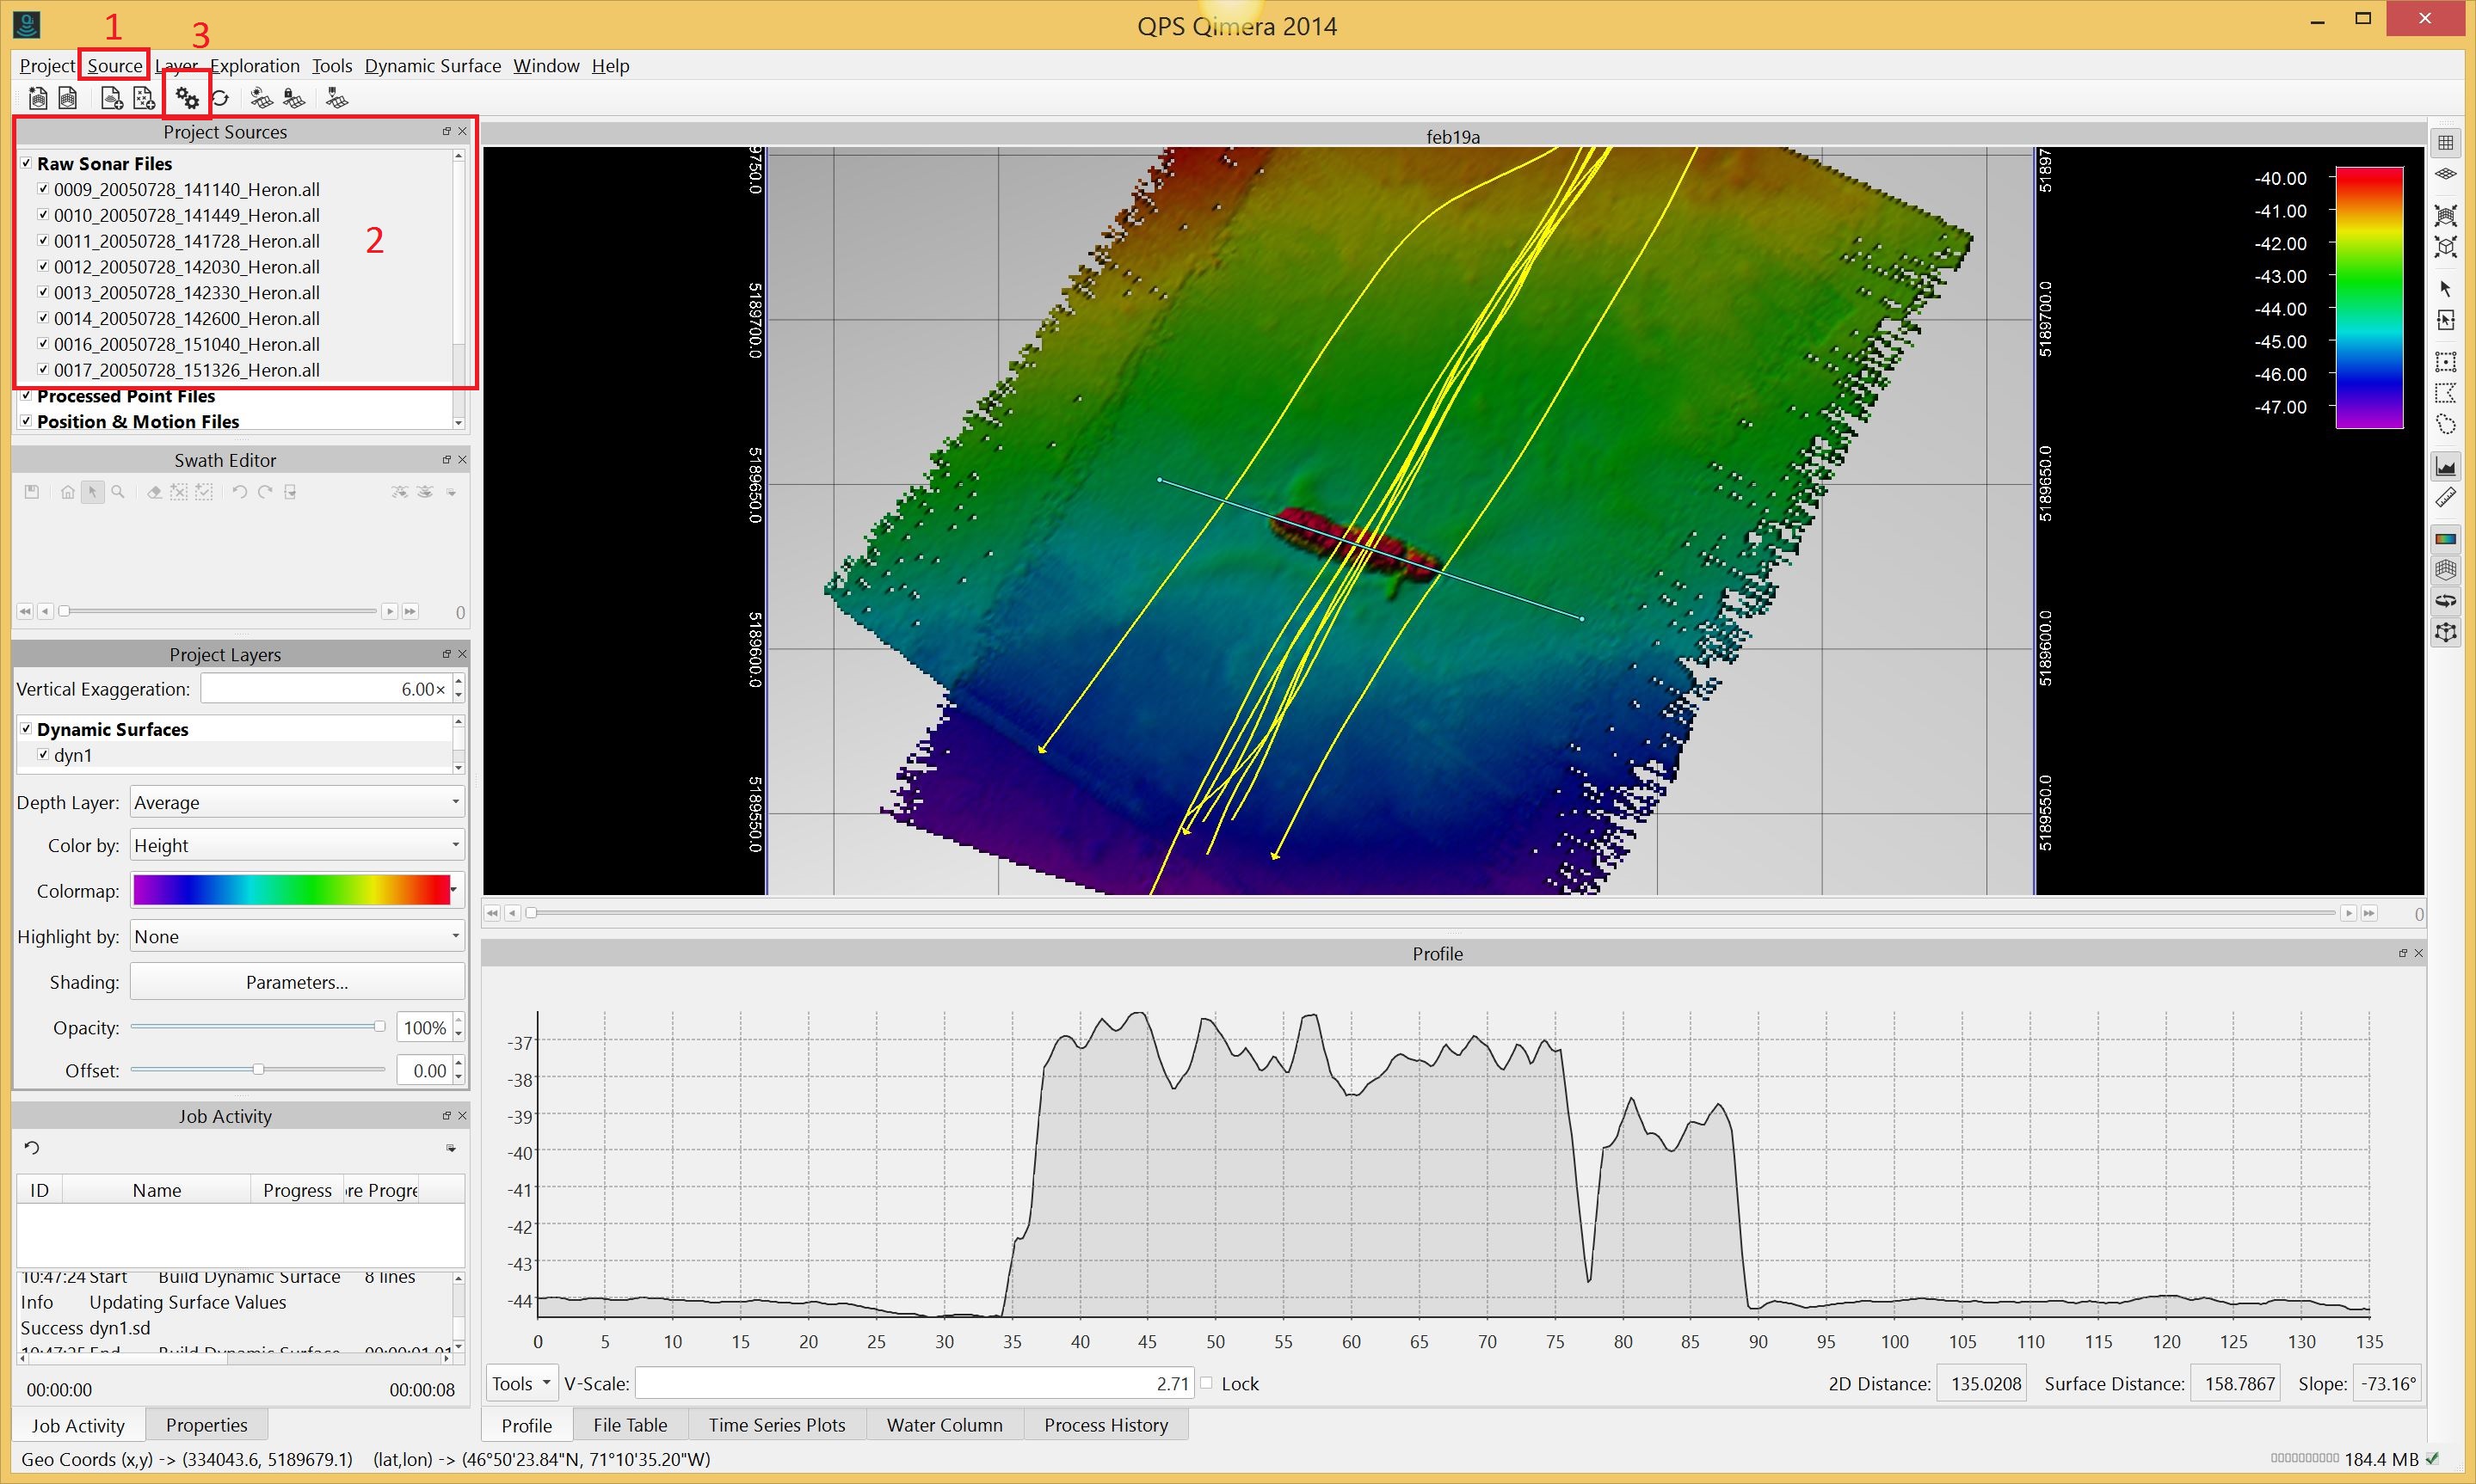The height and width of the screenshot is (1484, 2476).
Task: Click the shading Parameters button
Action: tap(297, 982)
